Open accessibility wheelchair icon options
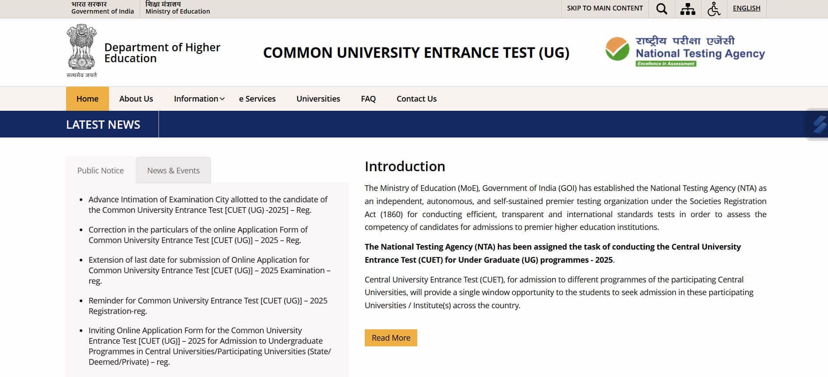This screenshot has height=377, width=828. [x=714, y=9]
